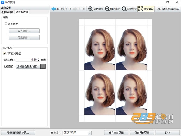Select the 底版和边框 tab
The width and height of the screenshot is (181, 136).
click(x=22, y=12)
